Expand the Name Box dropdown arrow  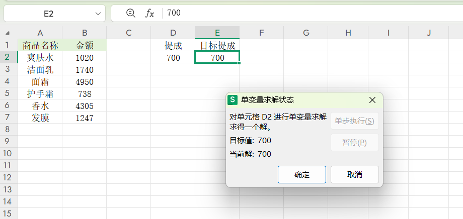pos(98,14)
